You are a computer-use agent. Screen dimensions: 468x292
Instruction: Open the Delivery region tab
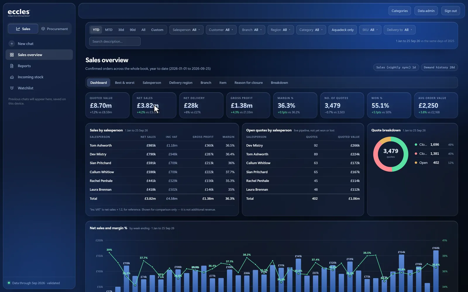pos(181,83)
